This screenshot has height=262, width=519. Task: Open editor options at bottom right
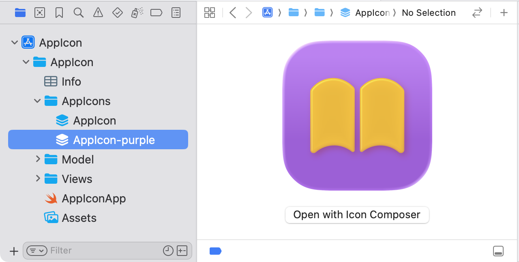pos(498,251)
